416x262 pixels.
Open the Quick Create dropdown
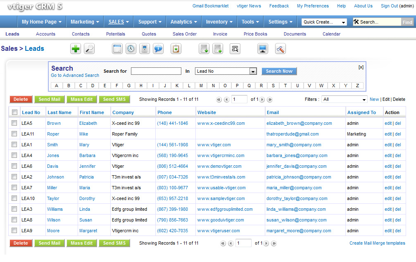click(x=324, y=22)
